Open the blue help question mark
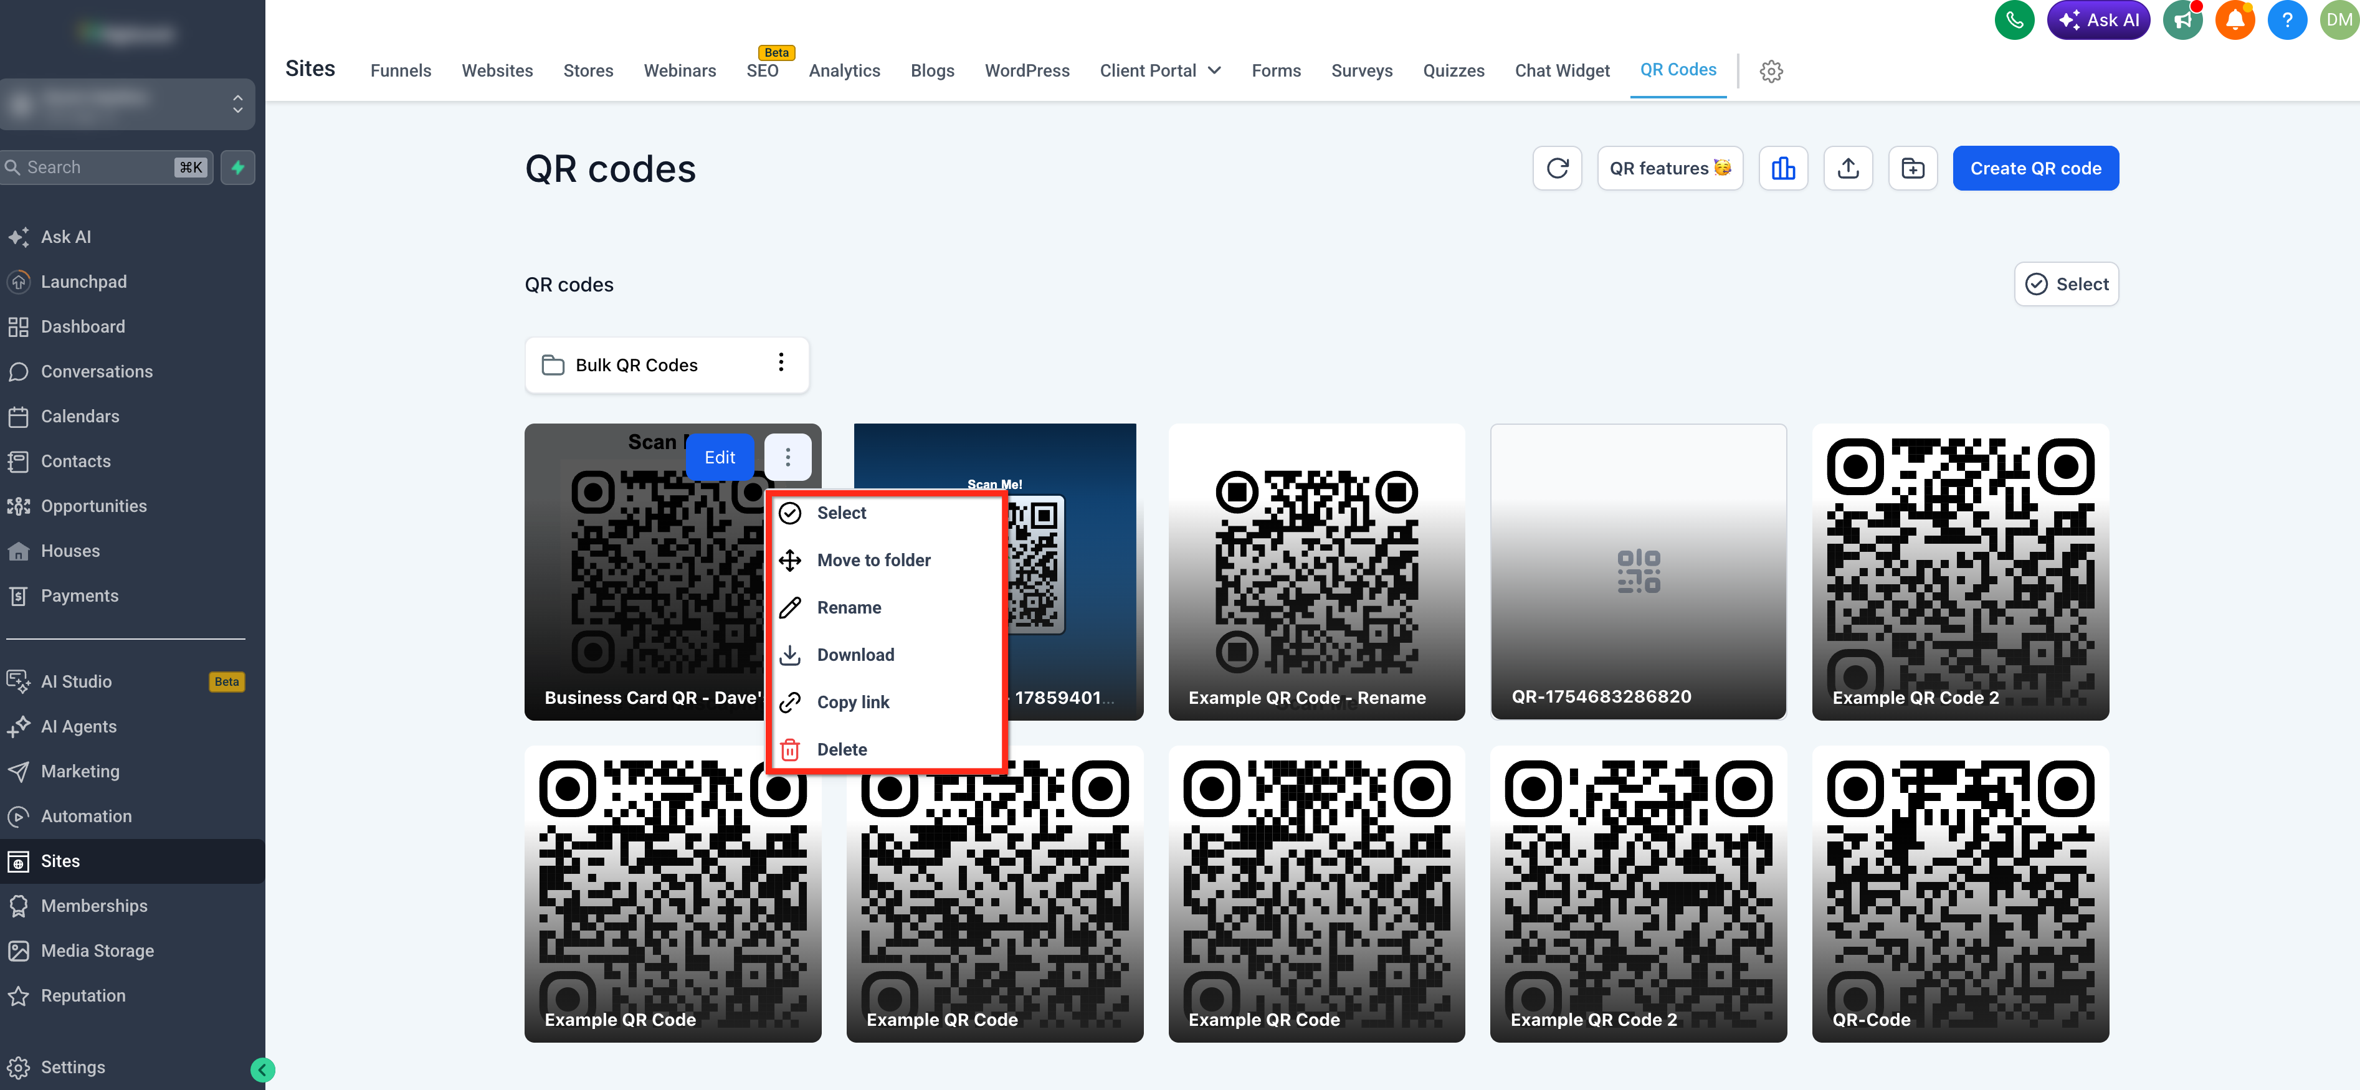 (x=2286, y=20)
